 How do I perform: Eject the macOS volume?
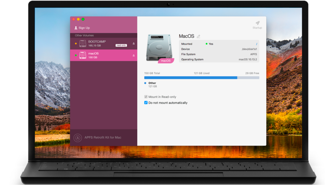tap(134, 55)
